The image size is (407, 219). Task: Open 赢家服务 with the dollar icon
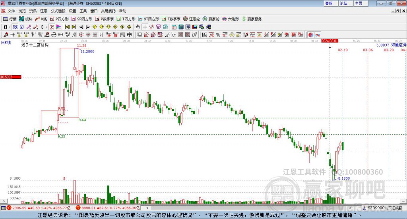point(252,19)
